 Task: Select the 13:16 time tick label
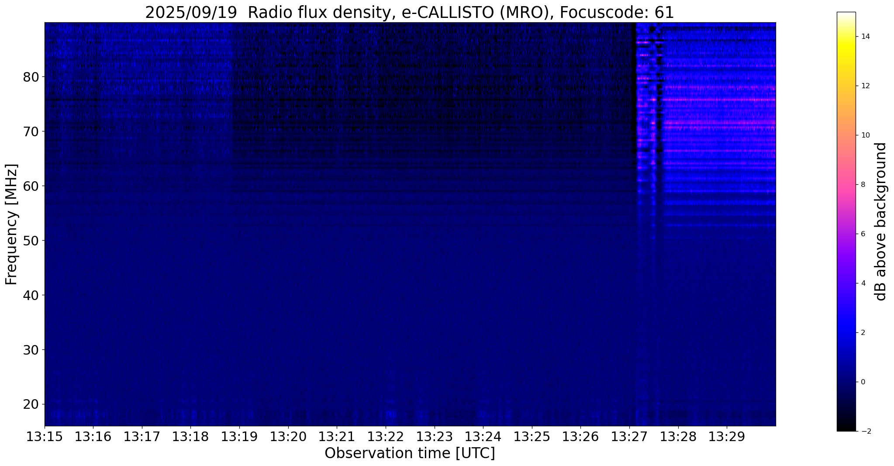[93, 437]
